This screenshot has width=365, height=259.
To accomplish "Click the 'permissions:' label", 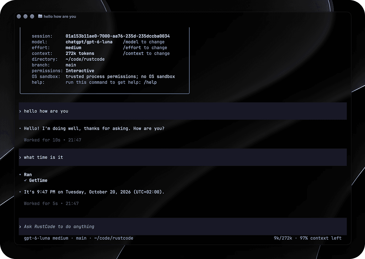I will 47,70.
